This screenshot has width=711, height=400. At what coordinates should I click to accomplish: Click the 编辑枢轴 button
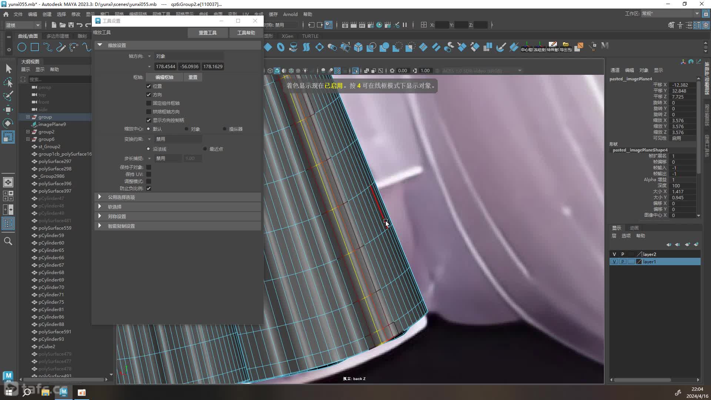(x=164, y=77)
